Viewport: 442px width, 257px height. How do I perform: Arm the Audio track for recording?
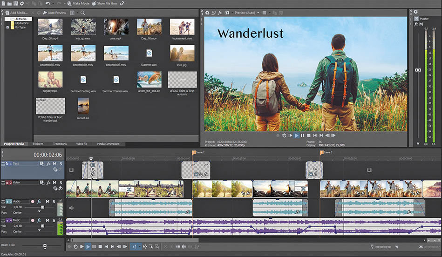(x=33, y=201)
